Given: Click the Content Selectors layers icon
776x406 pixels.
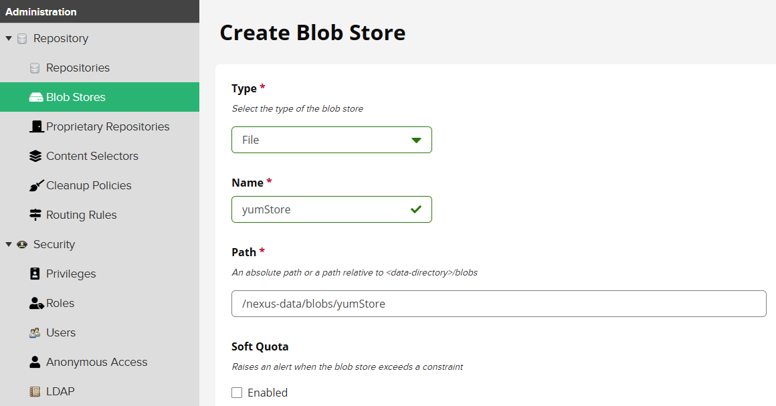Looking at the screenshot, I should [x=35, y=156].
